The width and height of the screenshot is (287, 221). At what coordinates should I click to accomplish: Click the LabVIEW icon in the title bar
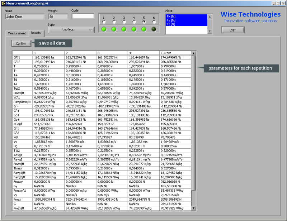[3, 3]
